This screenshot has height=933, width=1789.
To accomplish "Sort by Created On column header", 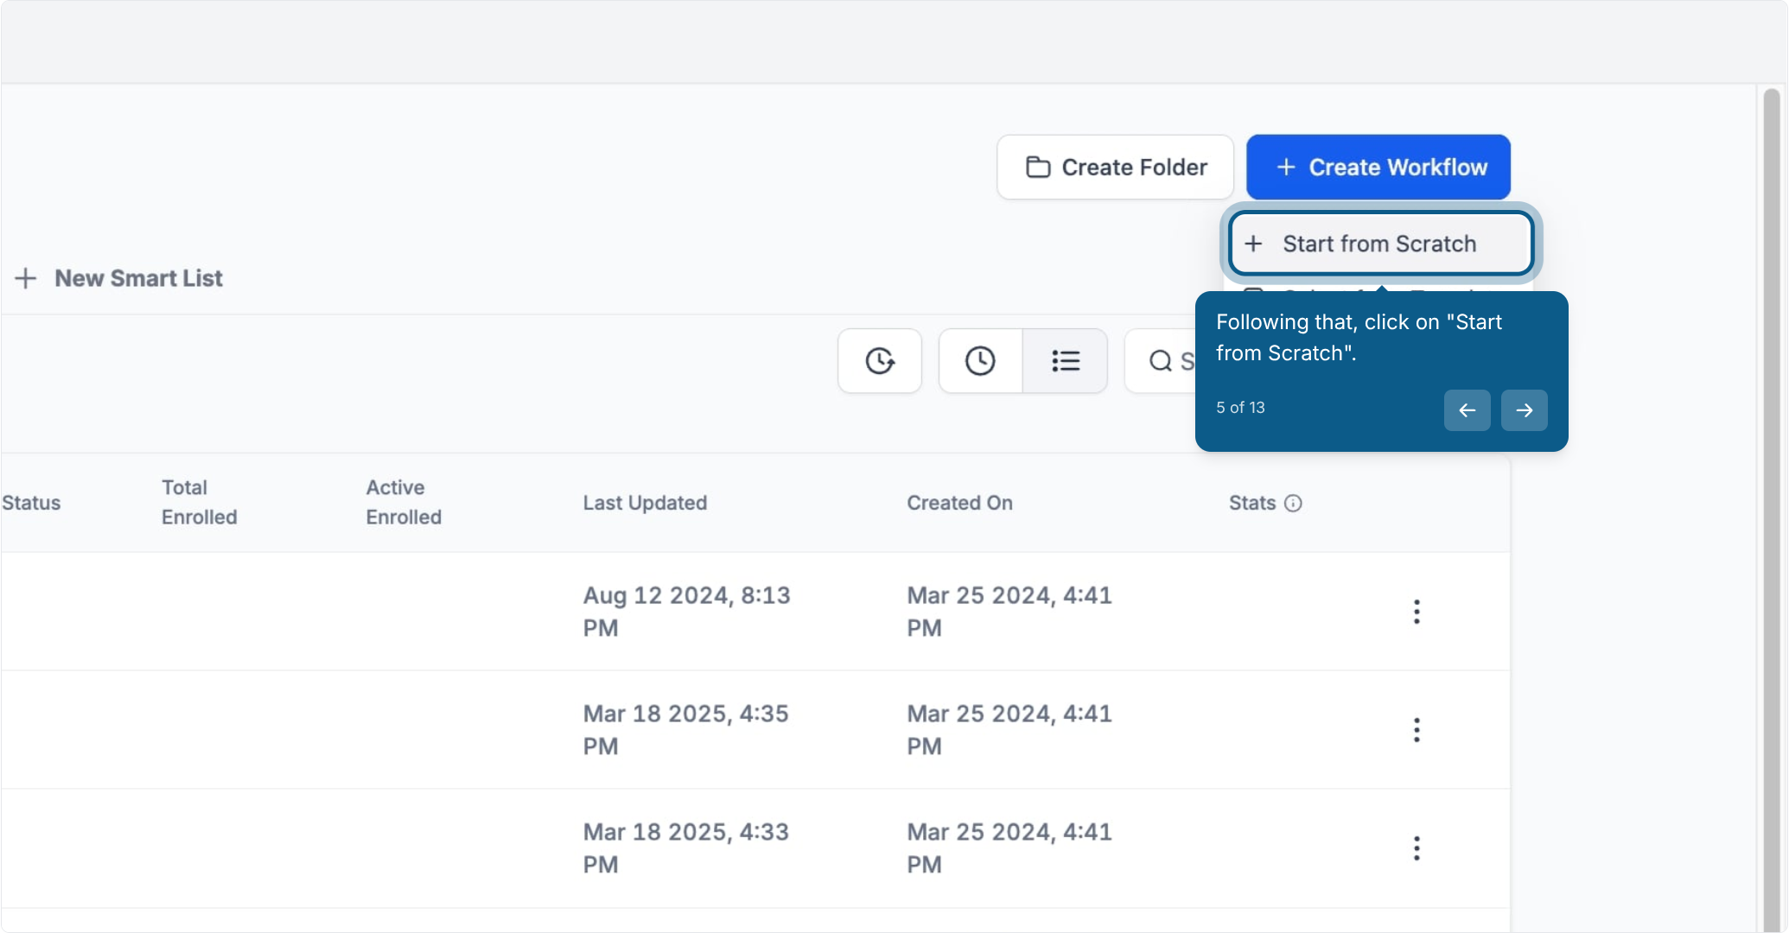I will 959,503.
